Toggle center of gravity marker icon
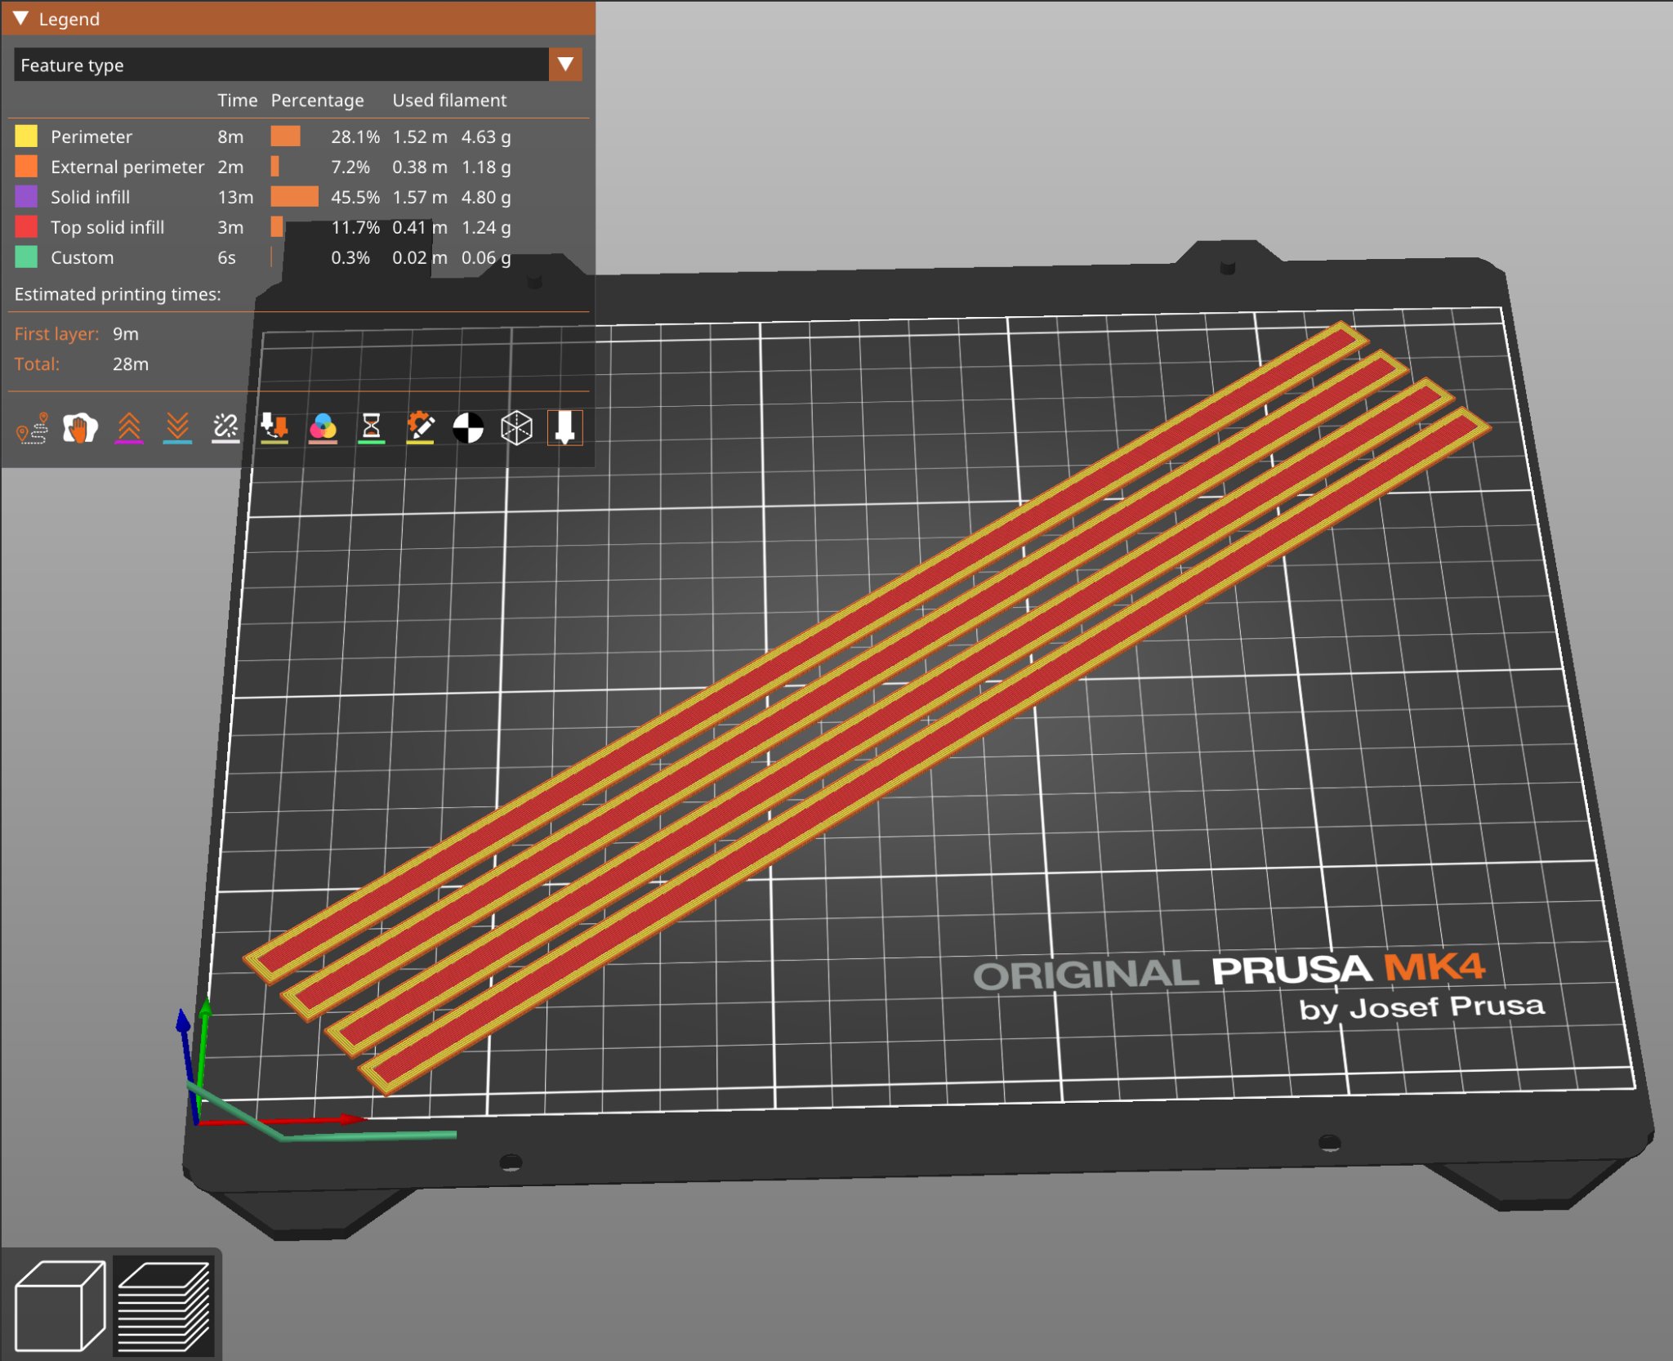 468,428
